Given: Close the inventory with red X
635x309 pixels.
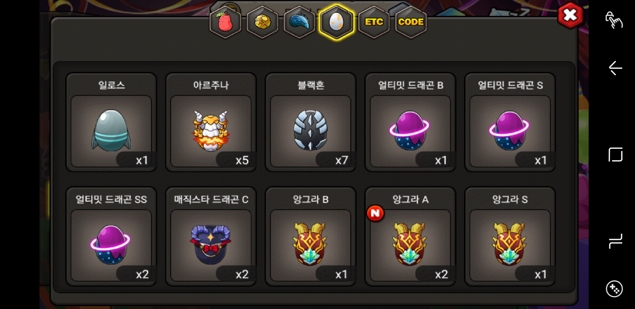Looking at the screenshot, I should click(x=570, y=15).
